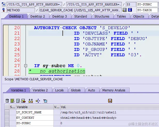159x127 pixels.
Task: Click line number 20 in the source code
Action: click(17, 28)
